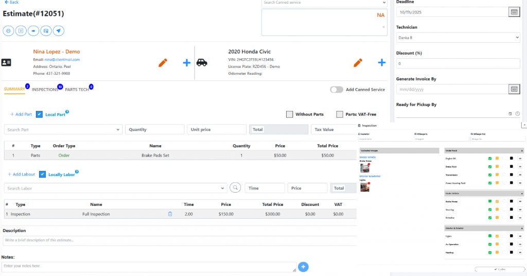Click the print estimate icon

8,31
